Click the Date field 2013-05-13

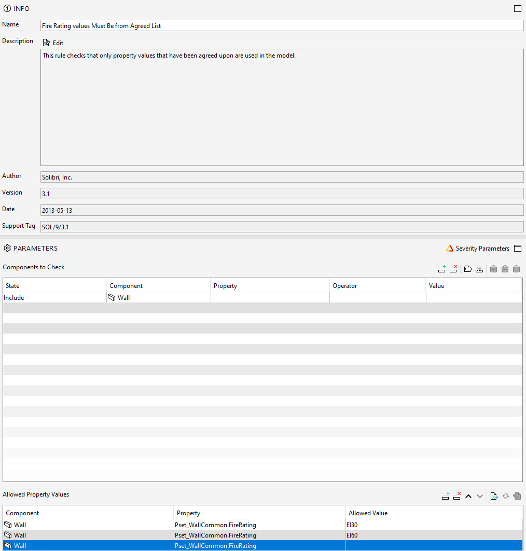pos(282,210)
